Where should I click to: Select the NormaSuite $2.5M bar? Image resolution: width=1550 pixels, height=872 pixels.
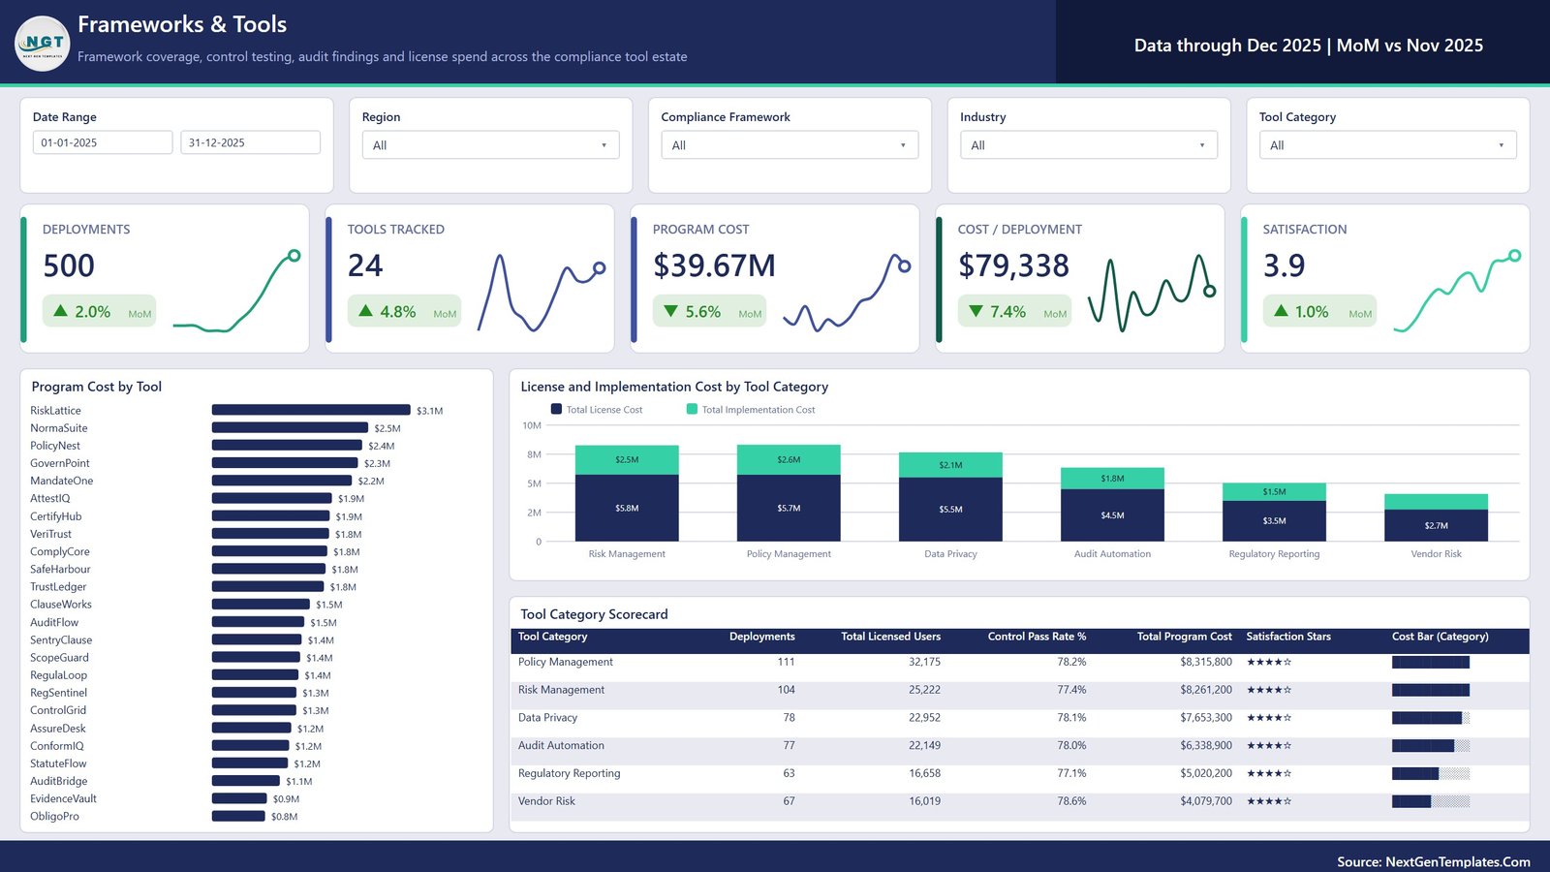click(x=291, y=427)
